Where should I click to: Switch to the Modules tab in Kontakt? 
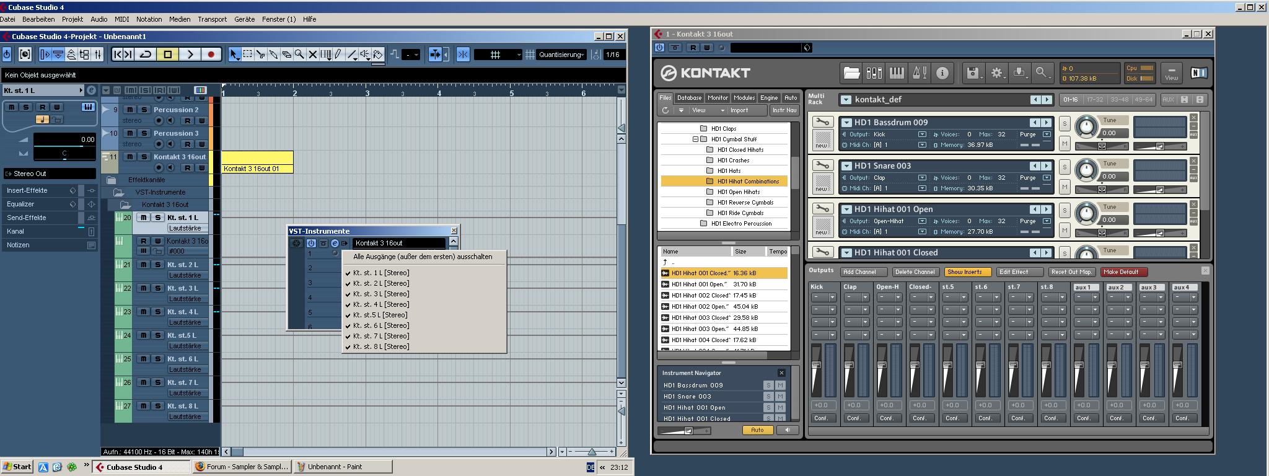pos(744,98)
